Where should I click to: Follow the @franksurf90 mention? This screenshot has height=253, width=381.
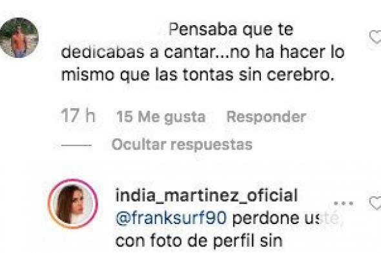point(171,218)
